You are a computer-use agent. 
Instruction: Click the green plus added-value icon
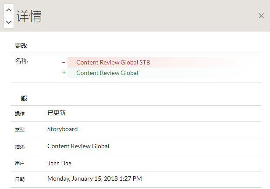(64, 73)
